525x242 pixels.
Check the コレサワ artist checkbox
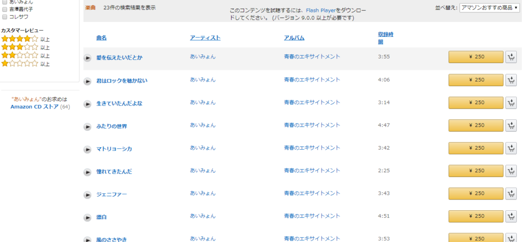click(5, 17)
